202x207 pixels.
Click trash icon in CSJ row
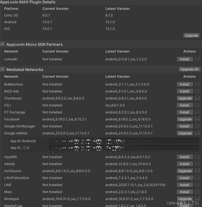point(197,105)
